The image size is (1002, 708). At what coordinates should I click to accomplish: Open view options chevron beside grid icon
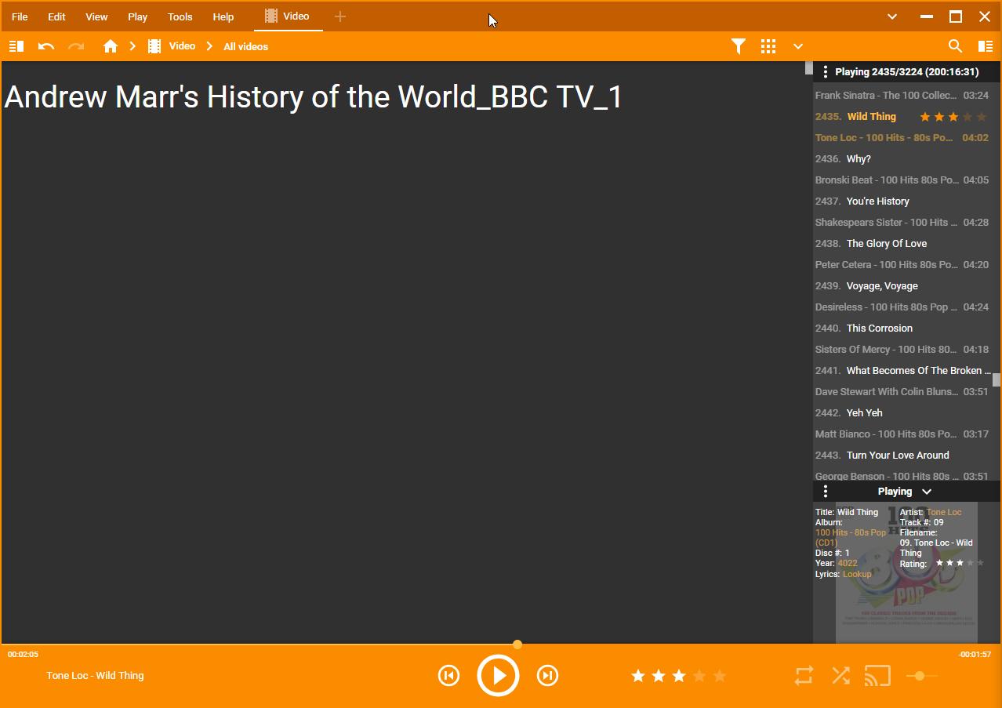point(798,46)
